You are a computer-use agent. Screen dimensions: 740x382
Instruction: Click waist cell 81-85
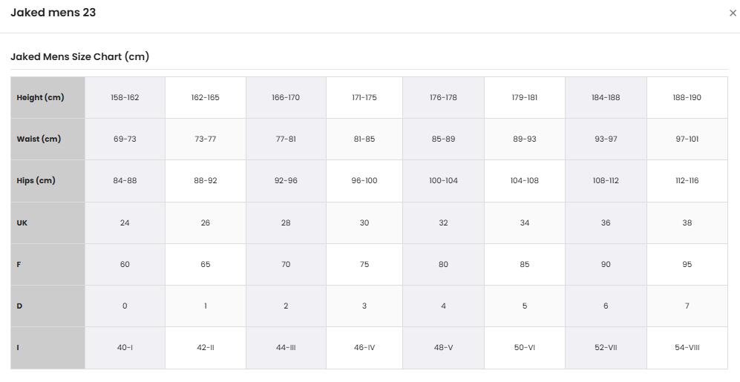point(364,139)
